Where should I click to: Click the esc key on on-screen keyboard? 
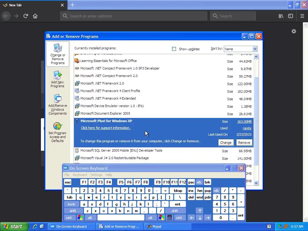pos(68,182)
